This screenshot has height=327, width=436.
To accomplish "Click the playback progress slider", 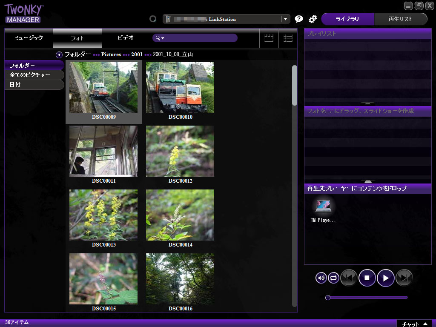I will [x=366, y=298].
